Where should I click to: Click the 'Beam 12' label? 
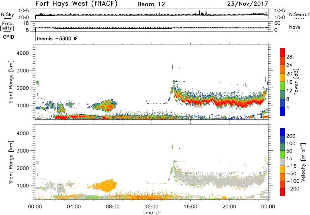click(151, 4)
